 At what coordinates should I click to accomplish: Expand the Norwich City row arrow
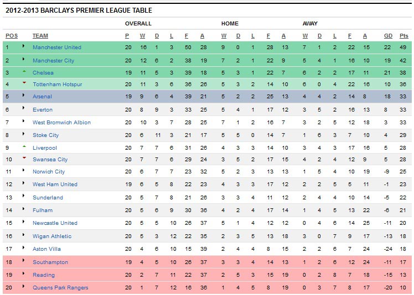(23, 170)
